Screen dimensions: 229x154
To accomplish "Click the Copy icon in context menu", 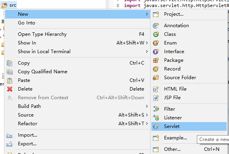I will [10, 63].
